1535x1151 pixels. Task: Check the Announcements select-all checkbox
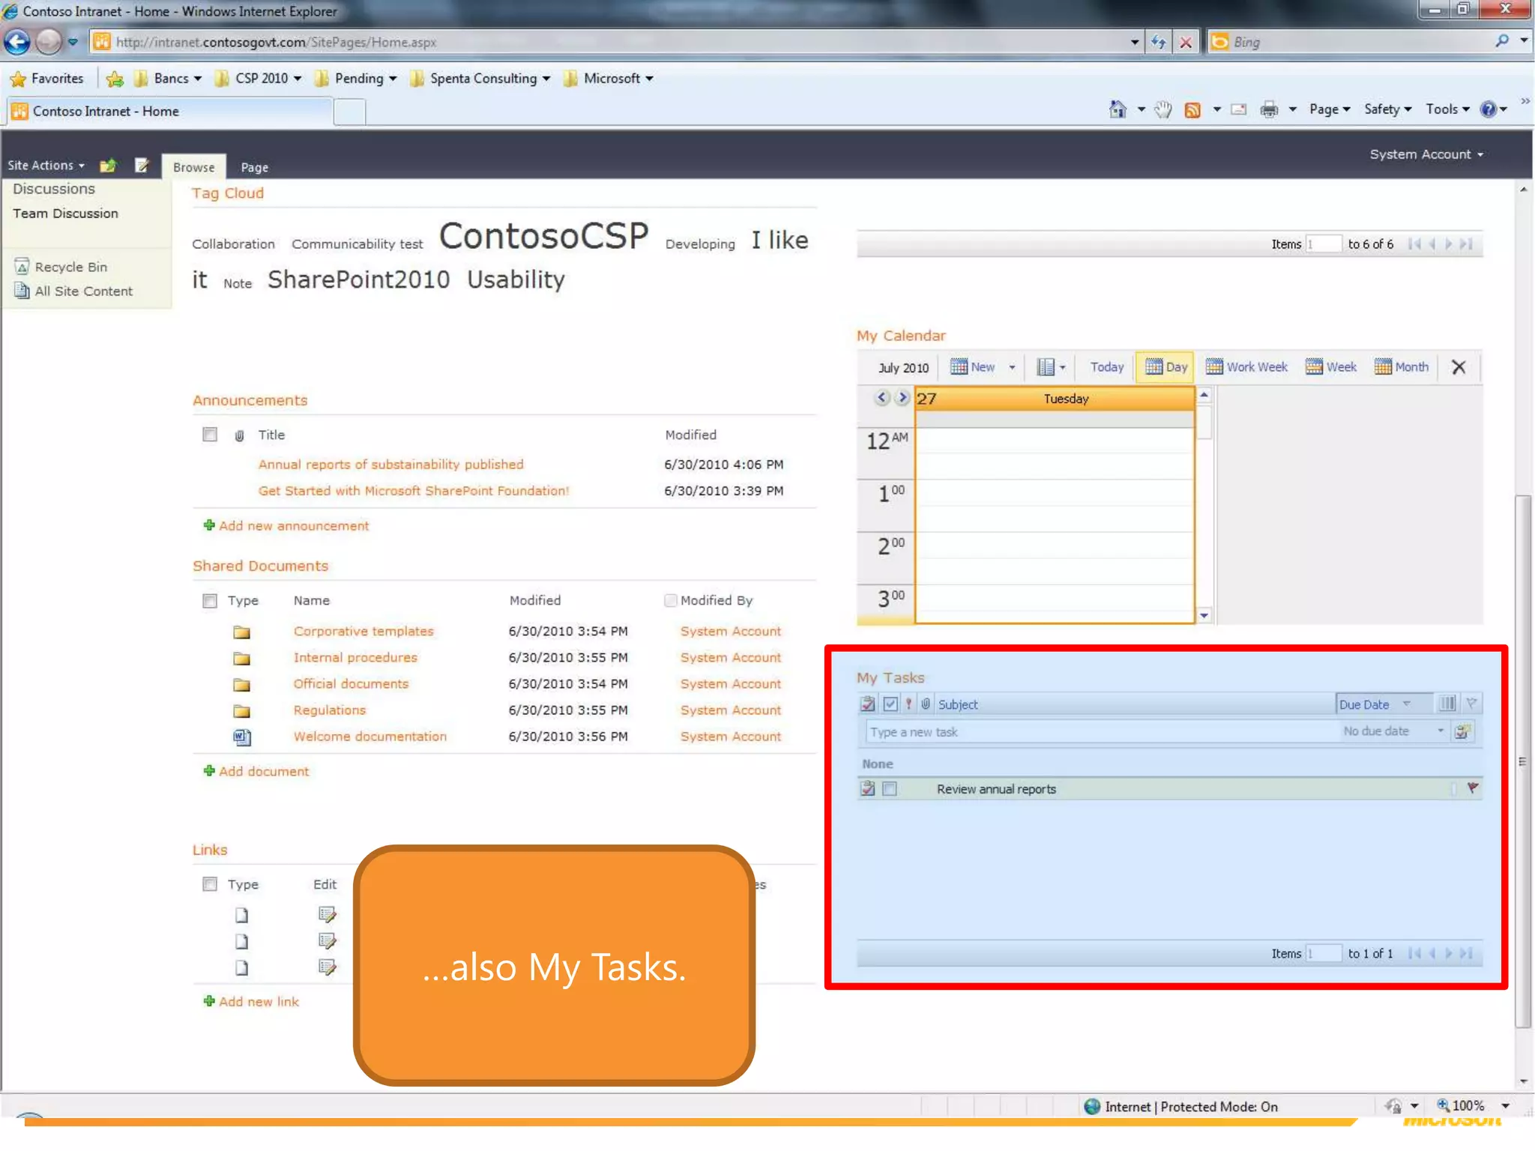210,435
